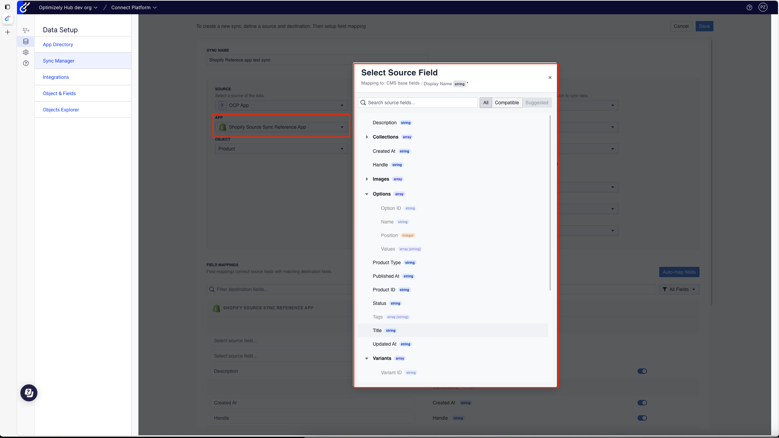This screenshot has width=779, height=438.
Task: Click the PZ user avatar icon
Action: (763, 7)
